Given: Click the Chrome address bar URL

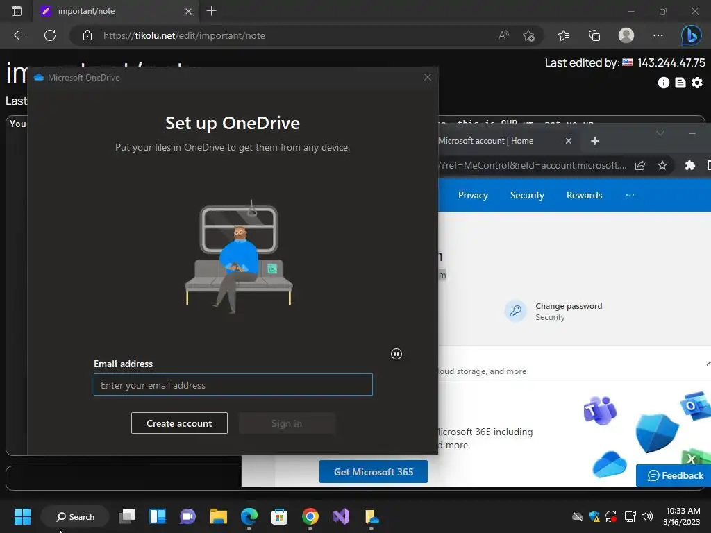Looking at the screenshot, I should [533, 165].
